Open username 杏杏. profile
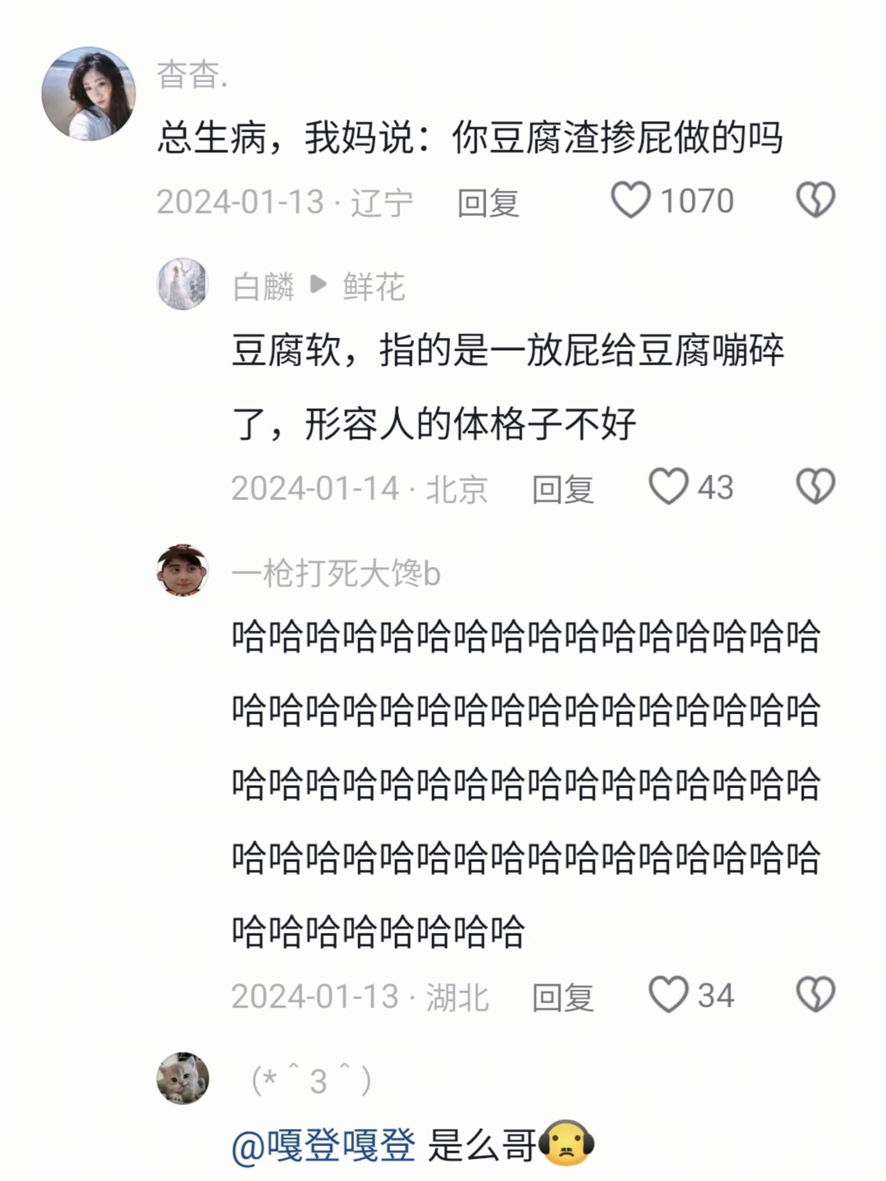 (192, 75)
